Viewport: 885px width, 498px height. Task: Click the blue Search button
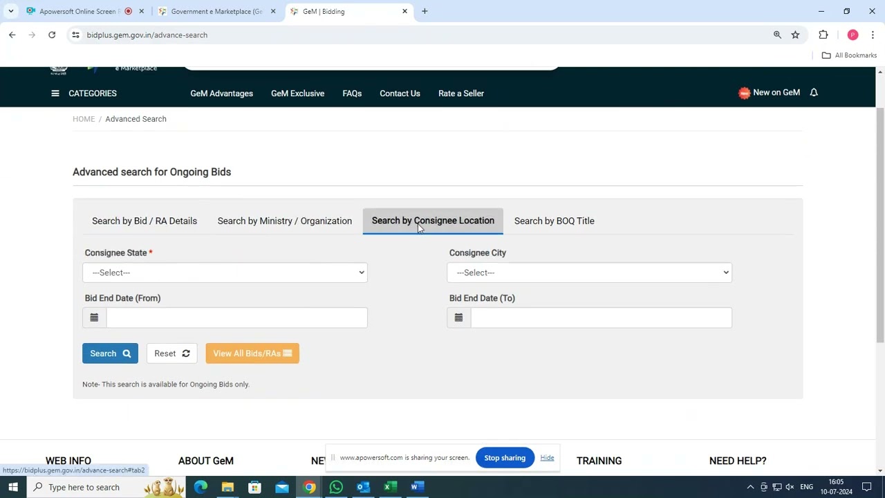(x=110, y=353)
